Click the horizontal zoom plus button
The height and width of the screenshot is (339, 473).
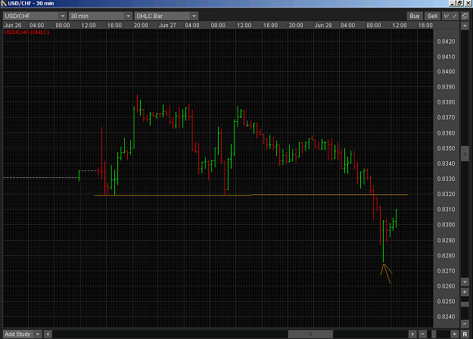click(x=454, y=334)
